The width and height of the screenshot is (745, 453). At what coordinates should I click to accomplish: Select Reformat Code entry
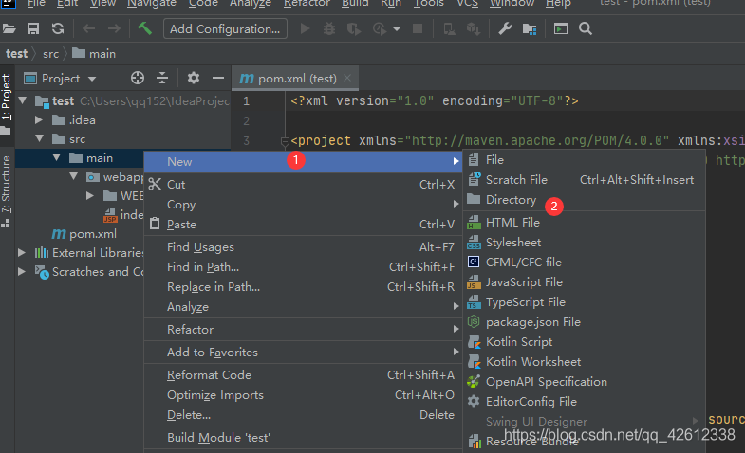(303, 375)
